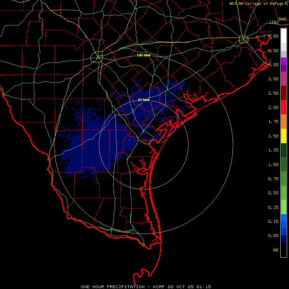Click the 1.50 legend value
Viewport: 289px width, 289px height.
273,136
